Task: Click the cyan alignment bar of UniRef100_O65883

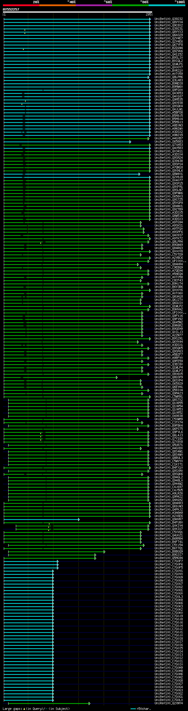Action: 67,142
